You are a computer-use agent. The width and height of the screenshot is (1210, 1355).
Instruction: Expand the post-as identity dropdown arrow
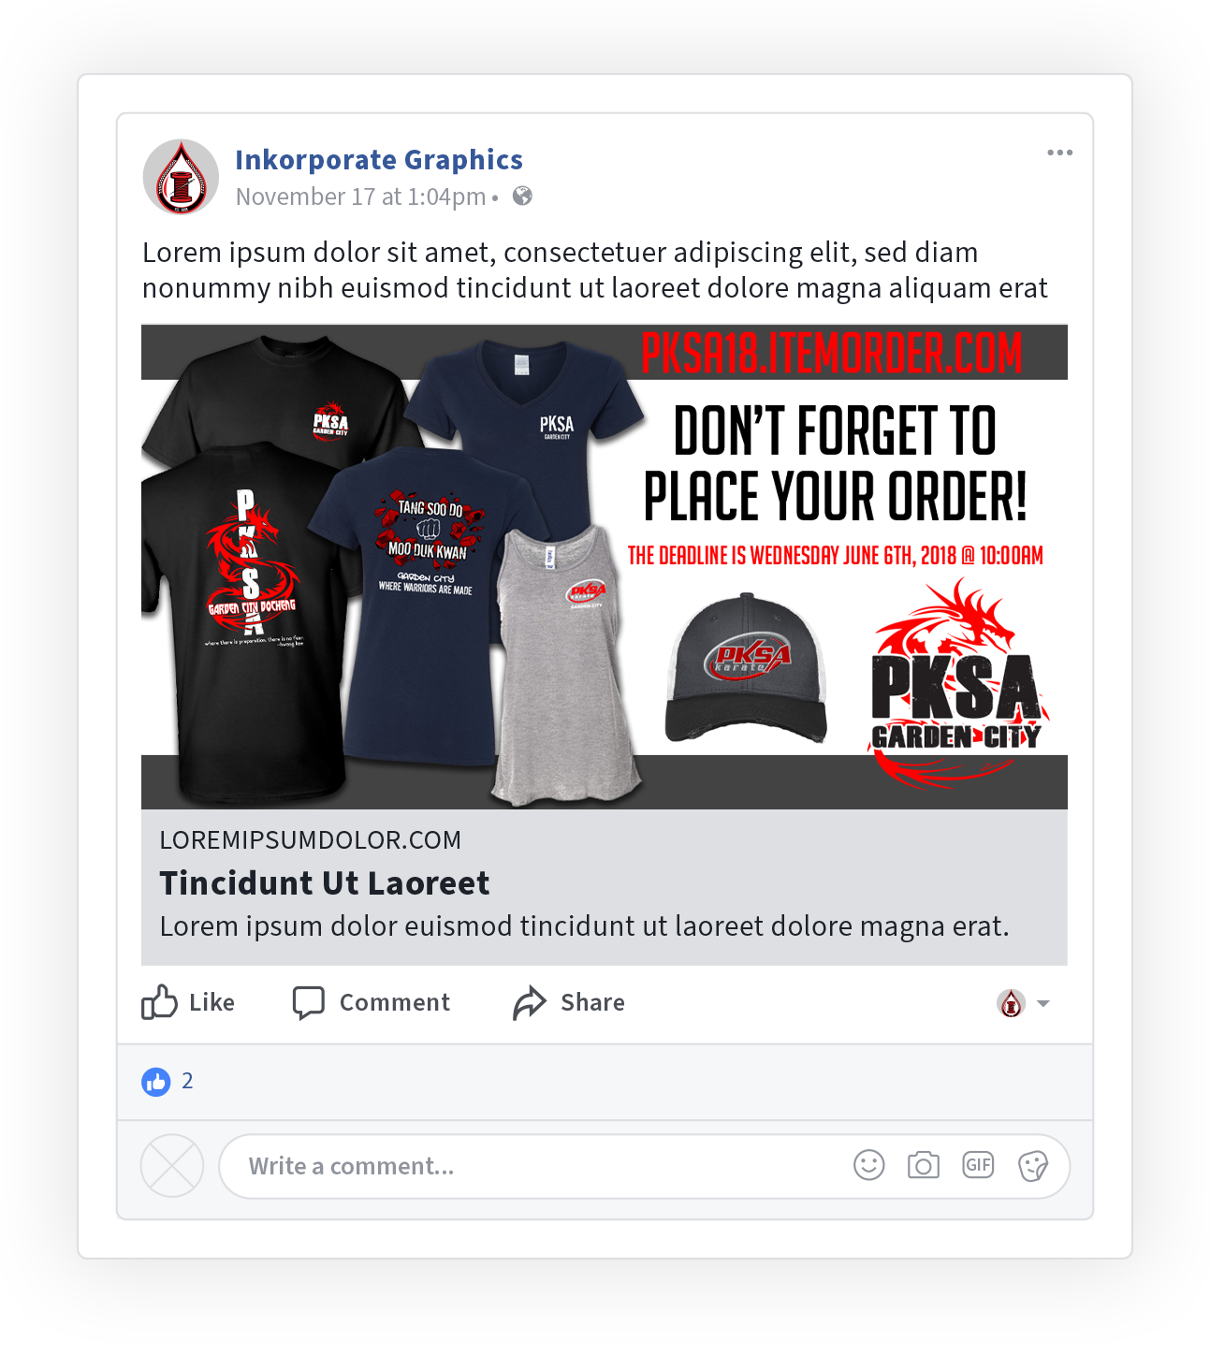click(1043, 1003)
